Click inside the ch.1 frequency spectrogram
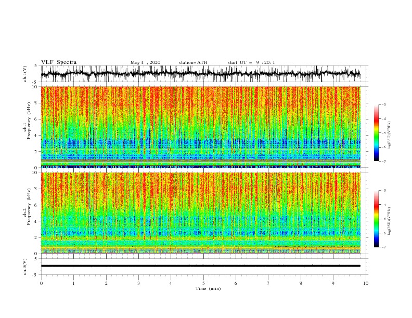412x318 pixels. tap(200, 127)
